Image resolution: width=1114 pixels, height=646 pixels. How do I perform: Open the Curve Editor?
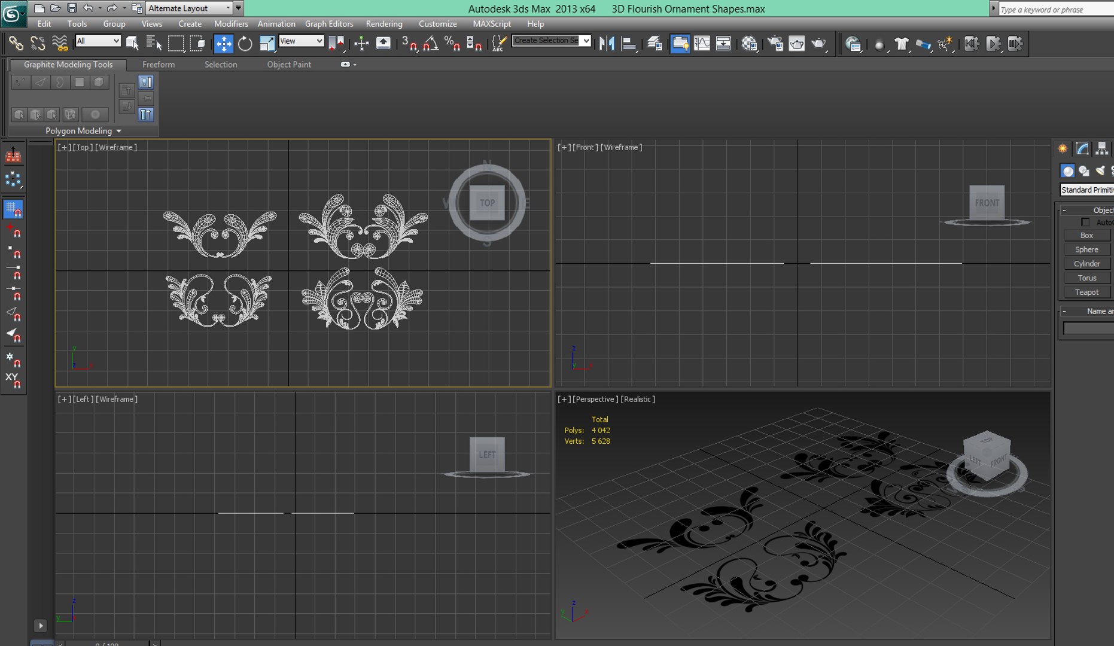(702, 43)
